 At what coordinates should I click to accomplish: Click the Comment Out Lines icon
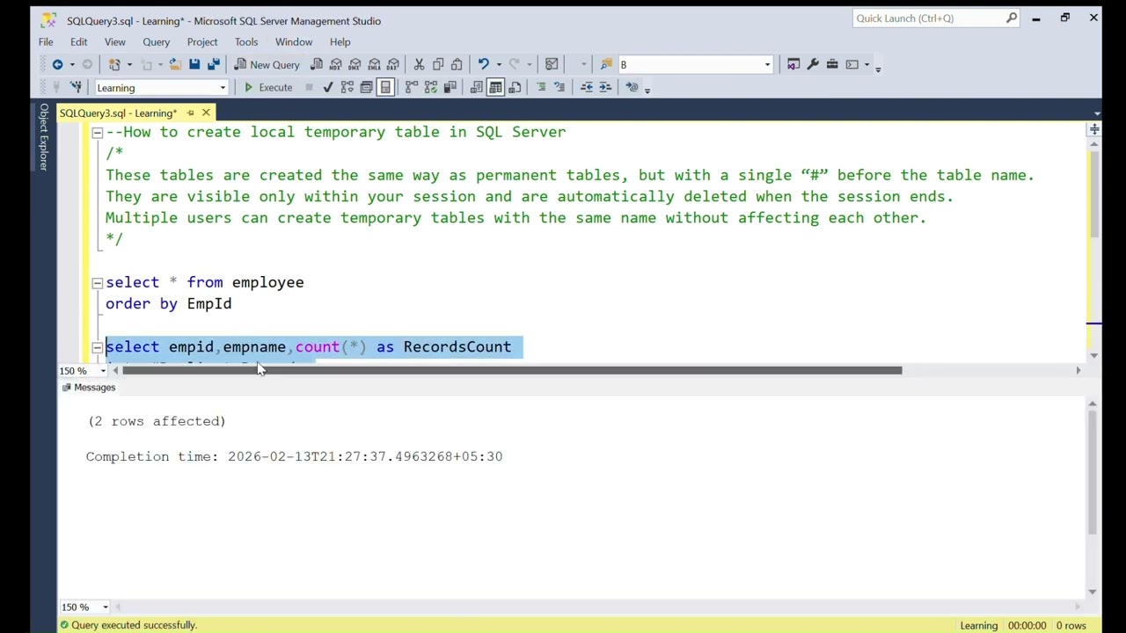click(x=541, y=87)
